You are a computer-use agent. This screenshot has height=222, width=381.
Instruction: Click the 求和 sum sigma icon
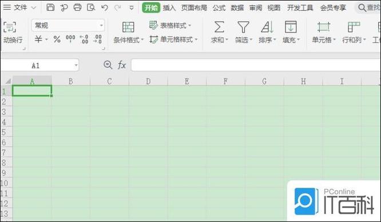pos(219,27)
